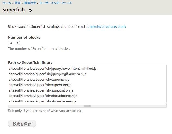Go to the 管理 breadcrumb link

coord(17,3)
